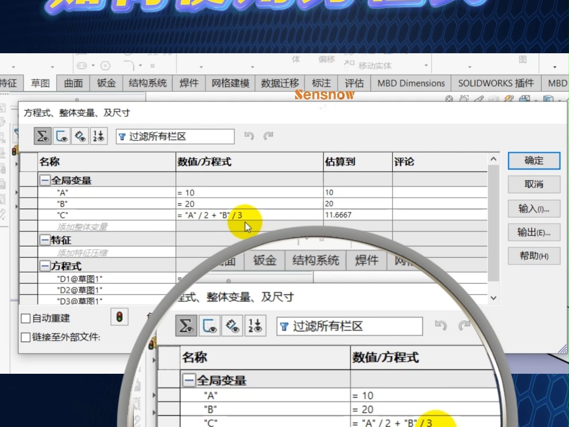The width and height of the screenshot is (569, 427).
Task: Collapse the 方程式 section
Action: point(46,265)
